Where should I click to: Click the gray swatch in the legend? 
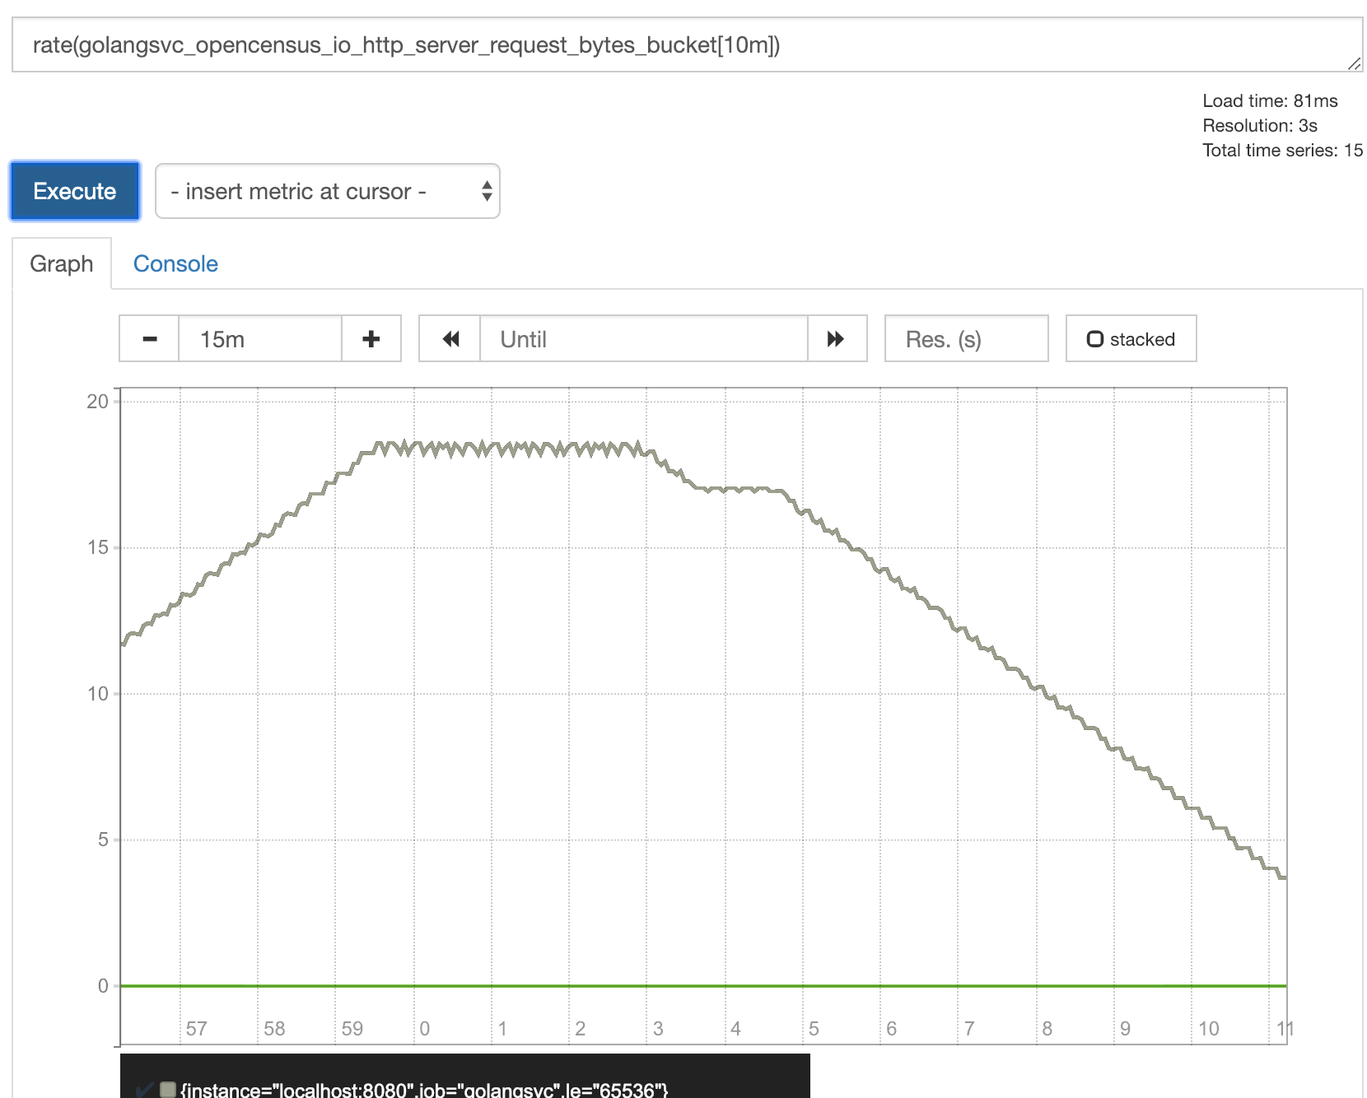click(x=168, y=1090)
